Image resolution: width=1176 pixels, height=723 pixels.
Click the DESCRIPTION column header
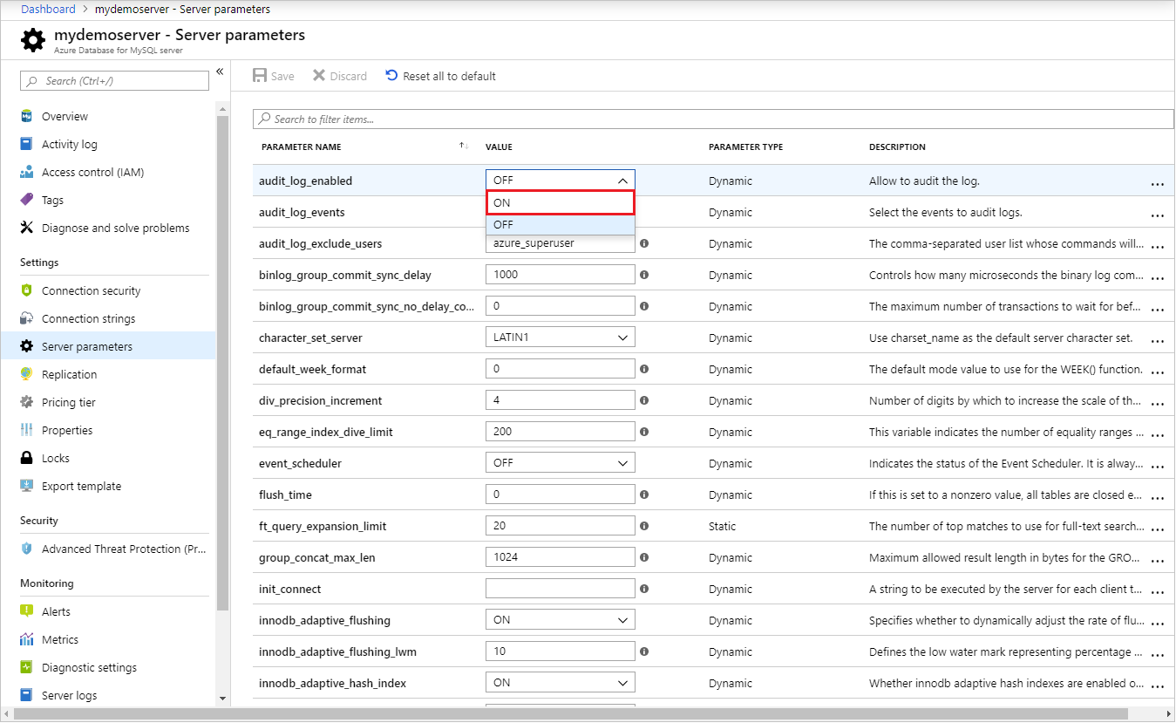897,147
